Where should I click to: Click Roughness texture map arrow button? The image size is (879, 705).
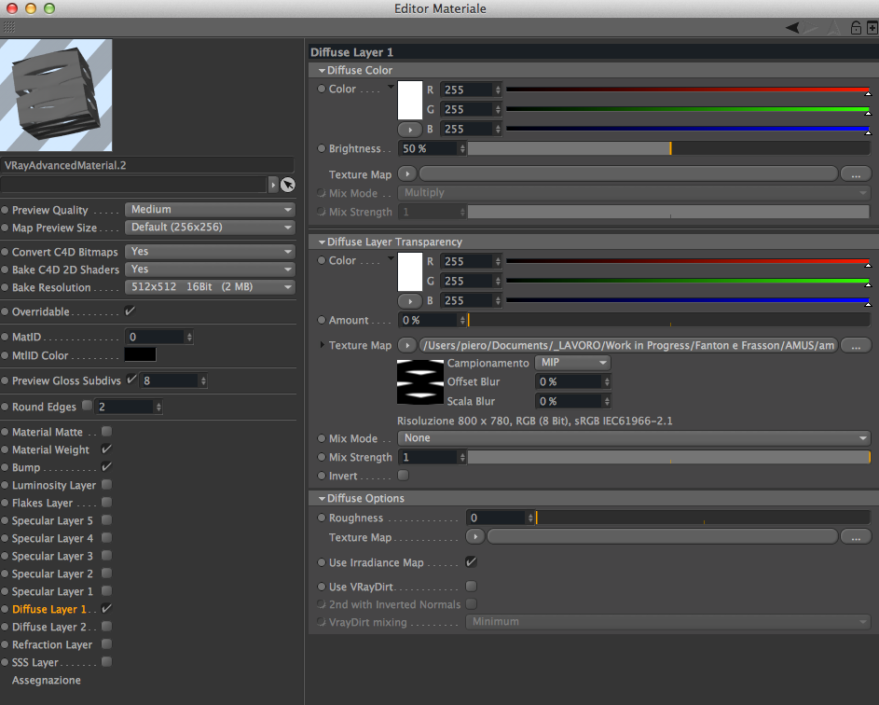(475, 537)
